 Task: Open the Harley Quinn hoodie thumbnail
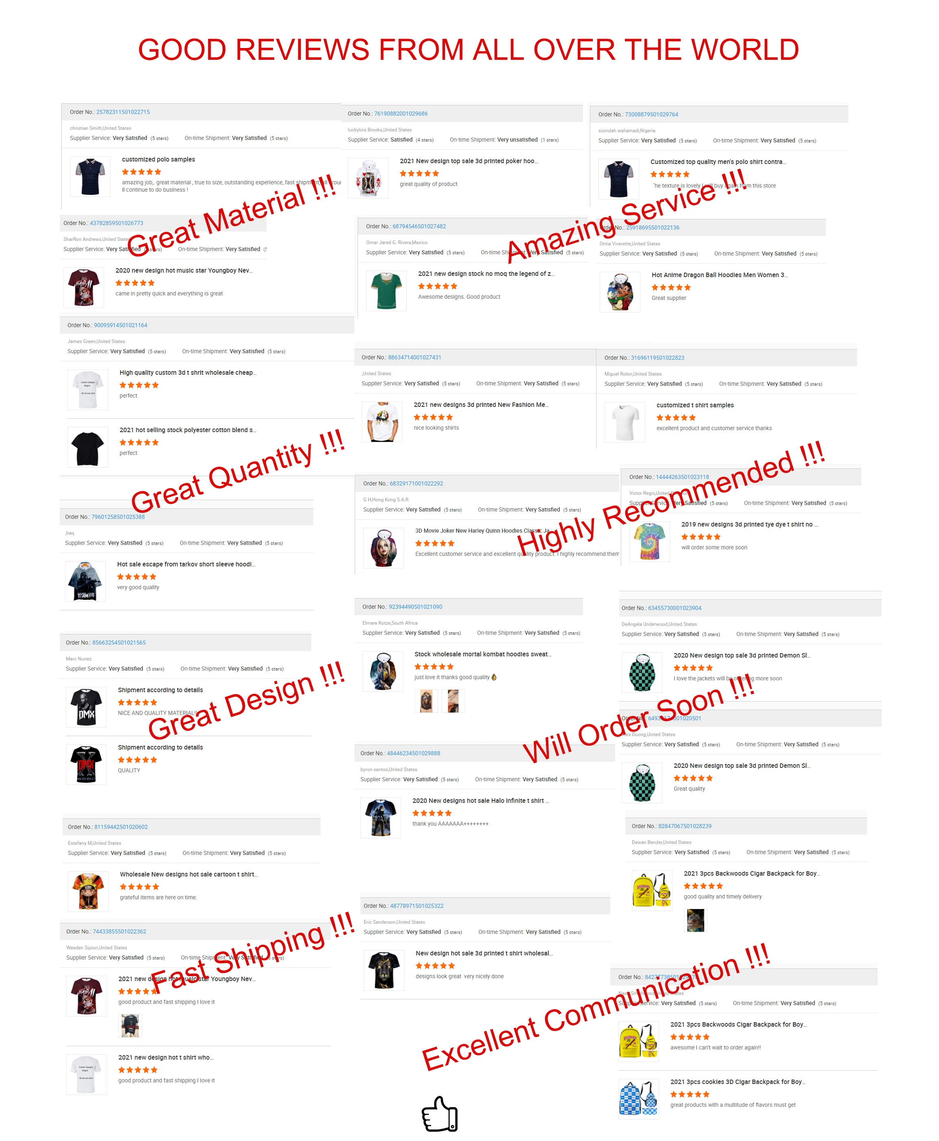click(384, 547)
